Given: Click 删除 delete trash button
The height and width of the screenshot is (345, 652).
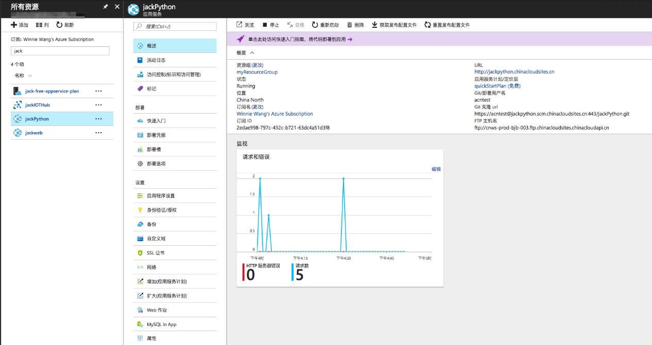Looking at the screenshot, I should [355, 25].
